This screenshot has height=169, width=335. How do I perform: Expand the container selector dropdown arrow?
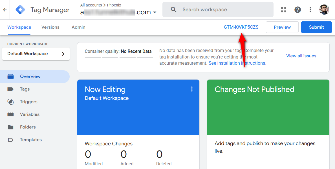pyautogui.click(x=155, y=12)
